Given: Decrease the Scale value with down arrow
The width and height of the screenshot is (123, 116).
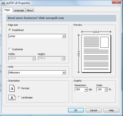Looking at the screenshot, I should (x=106, y=90).
